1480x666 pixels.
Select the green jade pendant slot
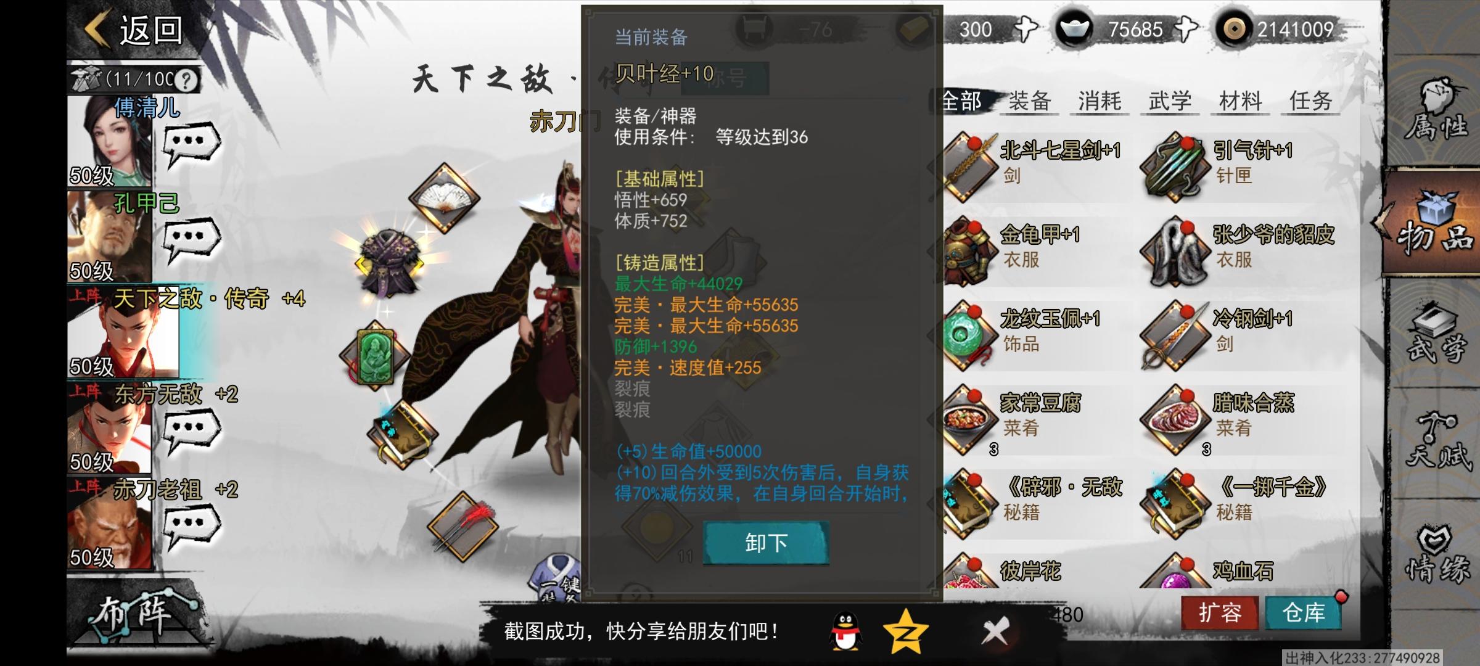pyautogui.click(x=374, y=356)
